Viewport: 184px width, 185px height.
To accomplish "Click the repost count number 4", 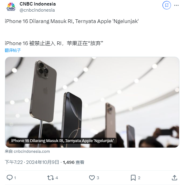I will (x=57, y=178).
